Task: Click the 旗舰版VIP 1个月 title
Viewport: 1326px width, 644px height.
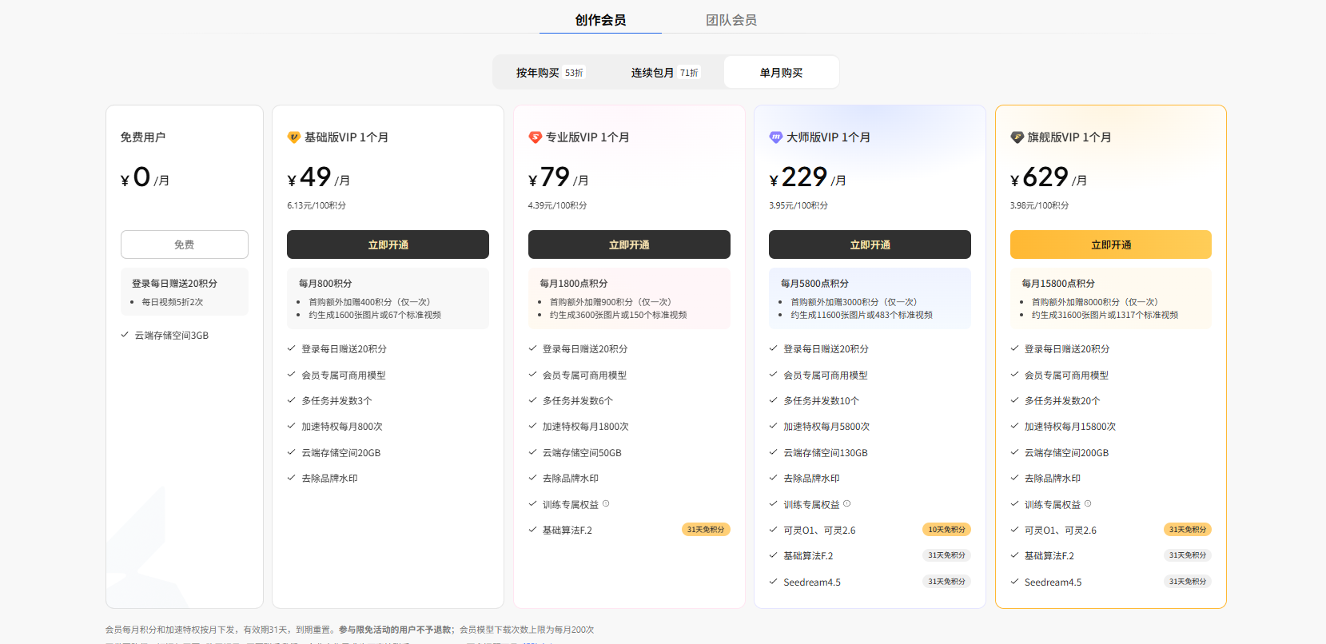Action: (x=1069, y=137)
